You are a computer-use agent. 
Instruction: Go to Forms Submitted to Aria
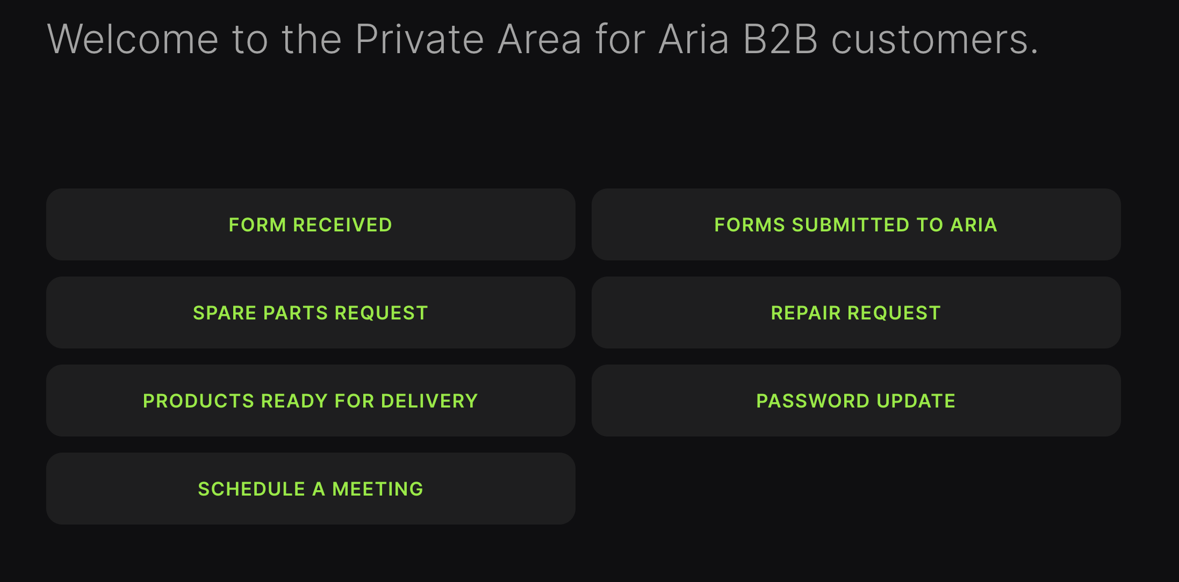coord(856,224)
